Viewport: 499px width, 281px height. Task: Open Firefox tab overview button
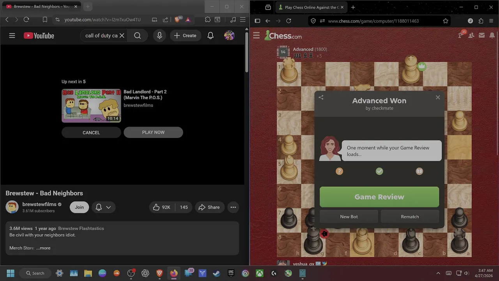coord(268,7)
